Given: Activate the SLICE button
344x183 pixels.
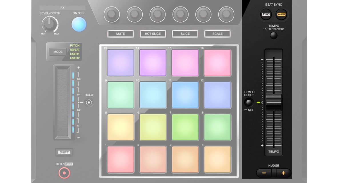Looking at the screenshot, I should (x=185, y=34).
